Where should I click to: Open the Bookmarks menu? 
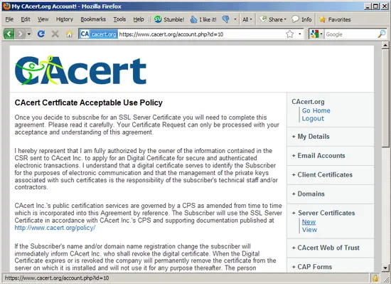(93, 19)
